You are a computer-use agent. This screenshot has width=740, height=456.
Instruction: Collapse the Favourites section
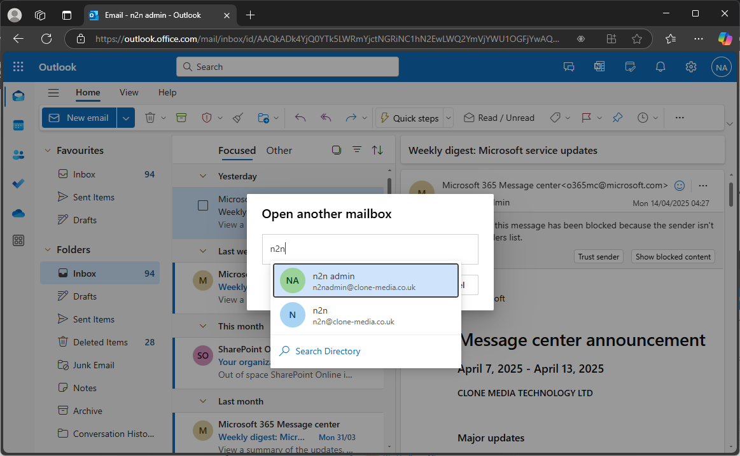coord(48,151)
